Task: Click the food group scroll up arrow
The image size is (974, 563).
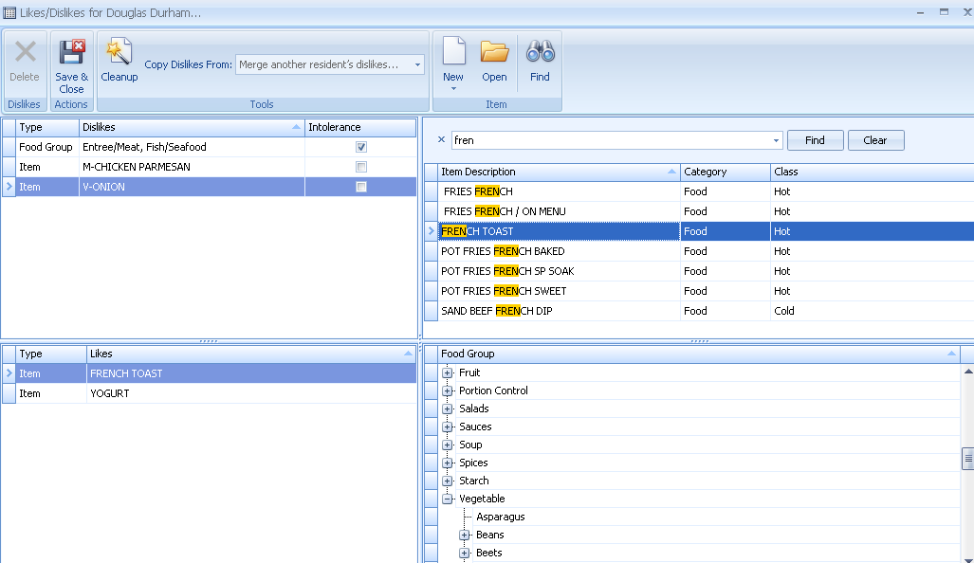Action: pos(967,372)
